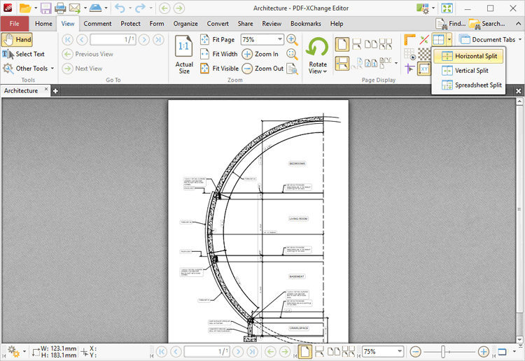
Task: Click the page number field in ribbon
Action: 113,40
